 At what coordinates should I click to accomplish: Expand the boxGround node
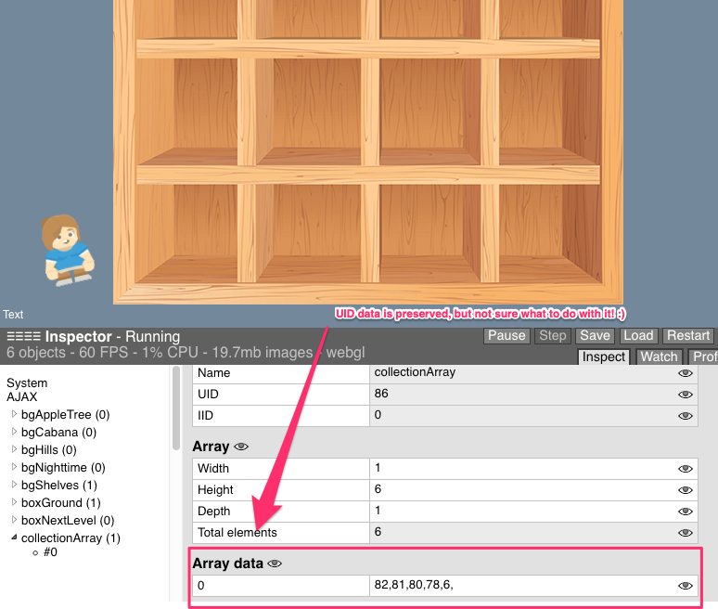click(14, 502)
